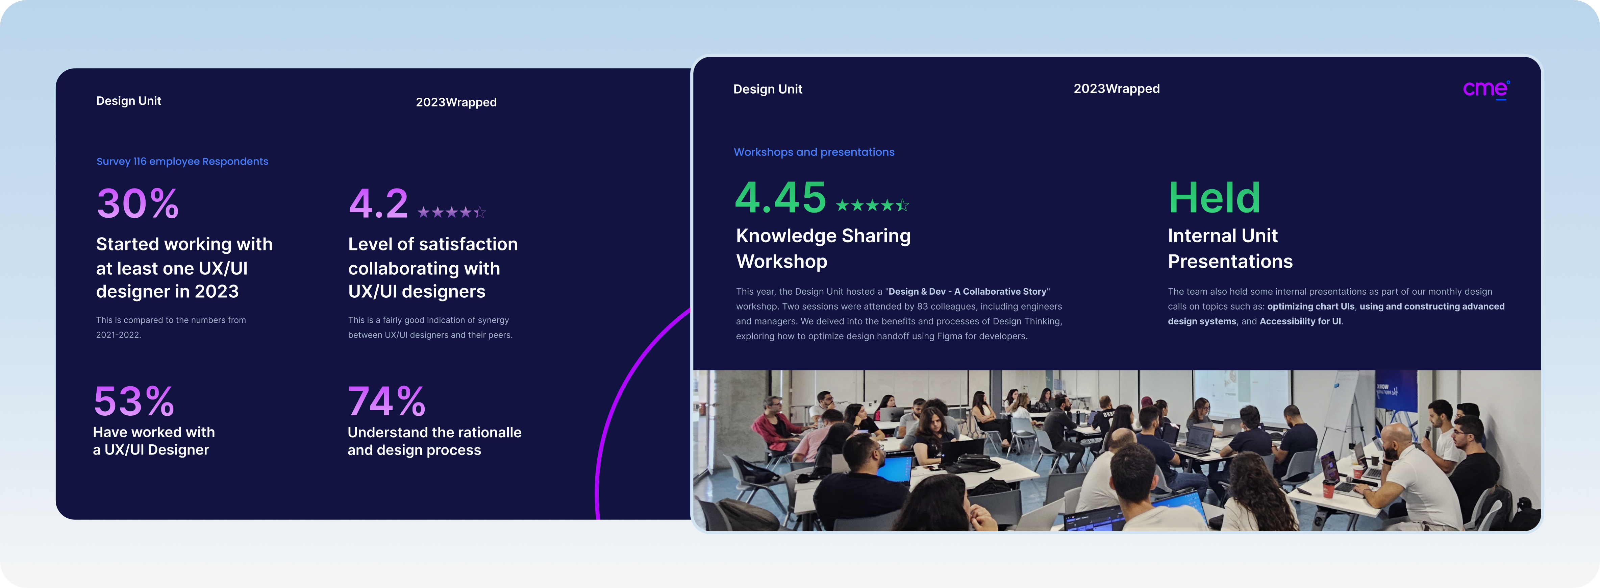This screenshot has height=588, width=1600.
Task: Click 'Design & Dev - A Collaborative Story' bold text
Action: click(x=967, y=292)
